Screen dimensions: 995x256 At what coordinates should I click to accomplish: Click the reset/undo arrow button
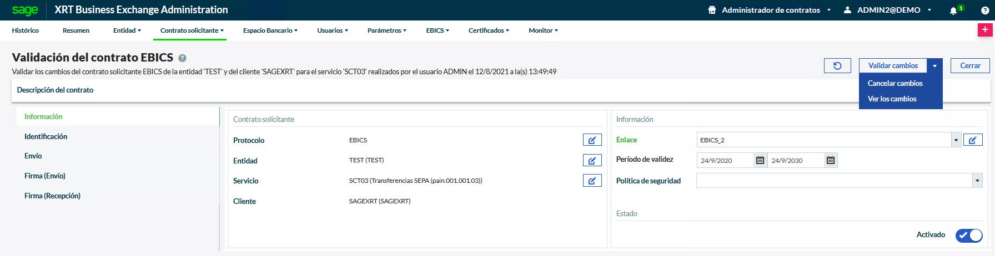(837, 66)
